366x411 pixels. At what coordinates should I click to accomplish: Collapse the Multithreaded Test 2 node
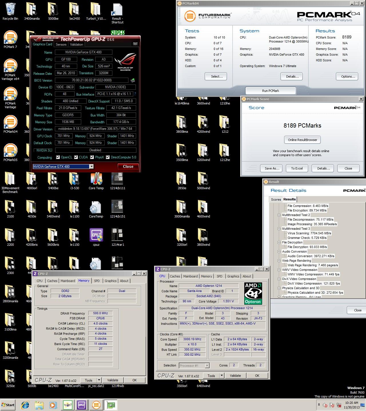tap(279, 215)
